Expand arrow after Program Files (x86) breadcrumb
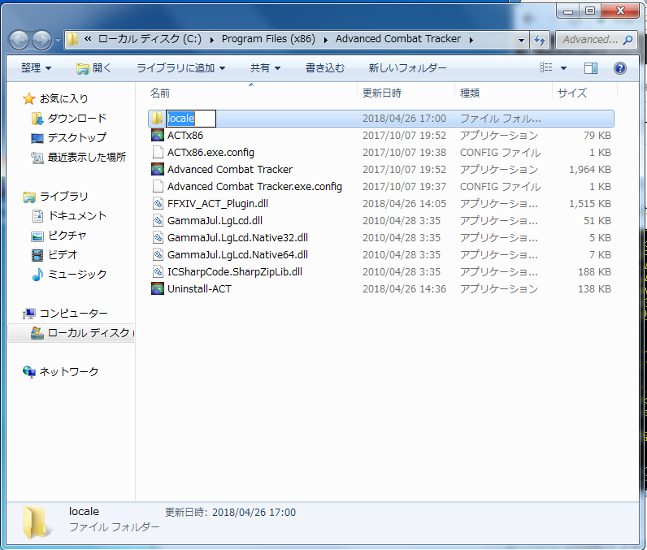 [x=326, y=40]
